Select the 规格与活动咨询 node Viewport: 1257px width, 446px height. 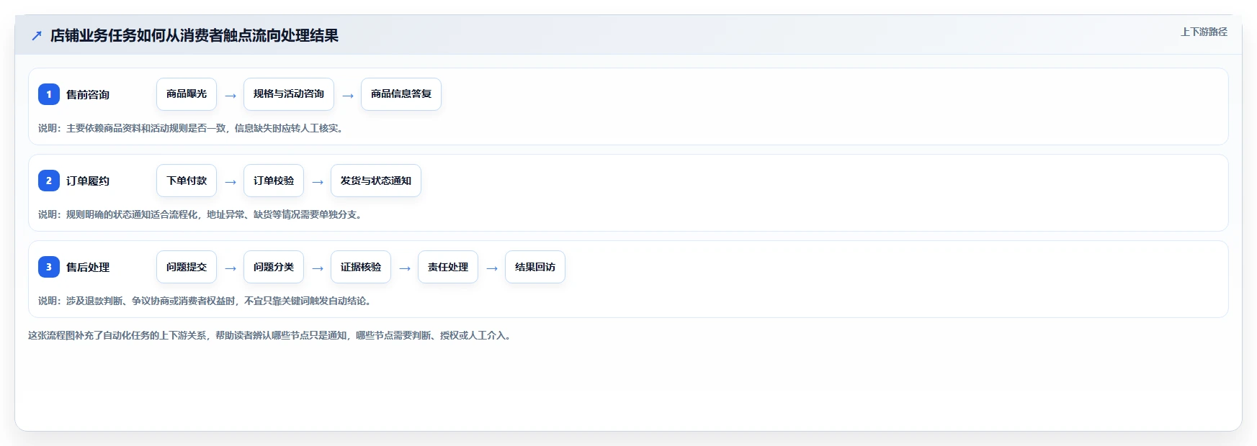tap(289, 94)
